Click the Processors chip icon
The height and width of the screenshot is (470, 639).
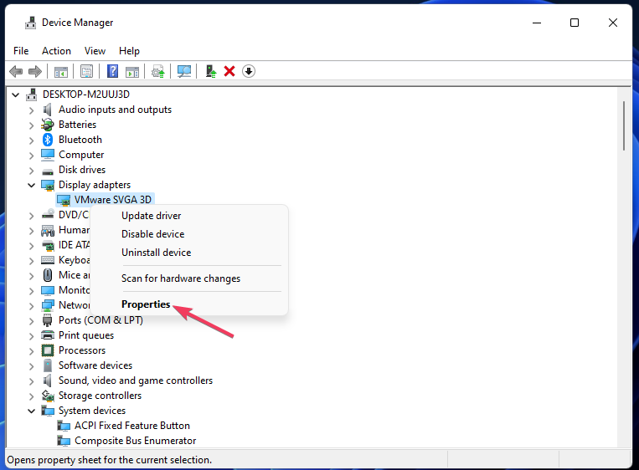(48, 350)
